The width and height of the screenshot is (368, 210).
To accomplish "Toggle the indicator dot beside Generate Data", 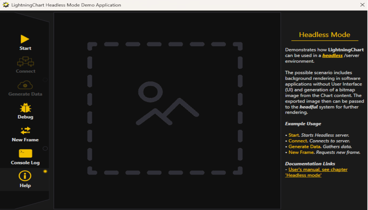I will 45,80.
